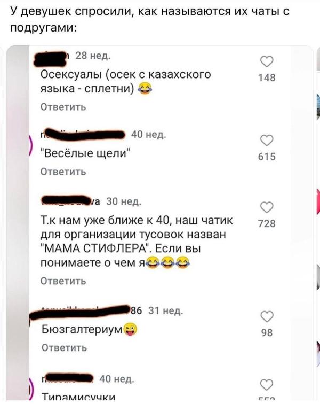Open the 615 likes count

pos(267,157)
